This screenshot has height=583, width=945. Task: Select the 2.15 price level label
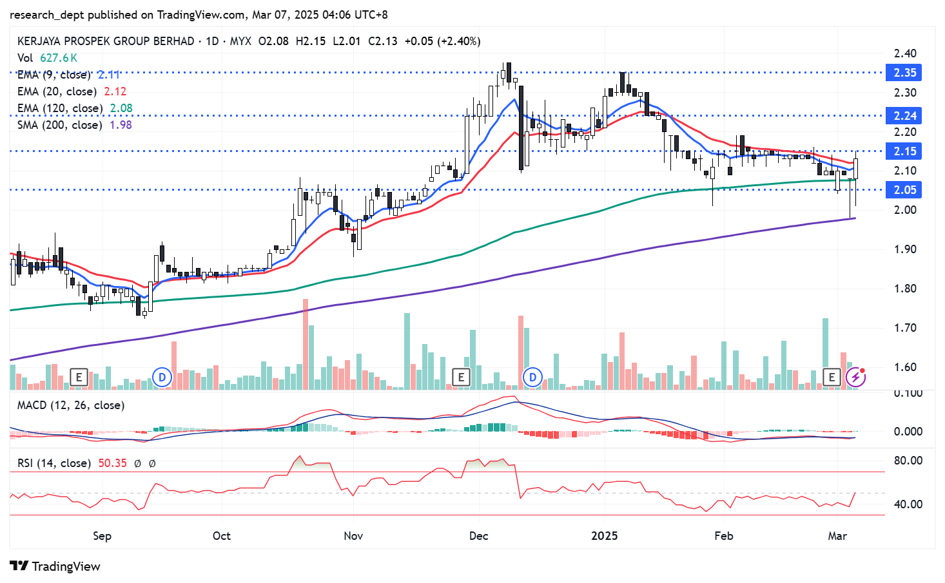pyautogui.click(x=904, y=151)
